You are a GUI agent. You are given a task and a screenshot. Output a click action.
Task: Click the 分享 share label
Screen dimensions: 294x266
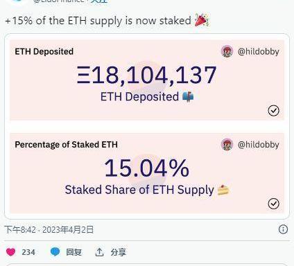118,252
